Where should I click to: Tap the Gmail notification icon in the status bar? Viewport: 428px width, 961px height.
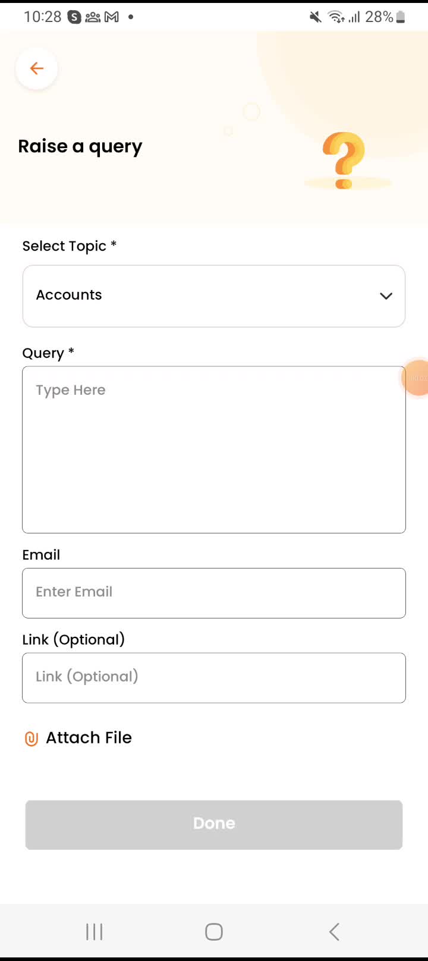[111, 17]
